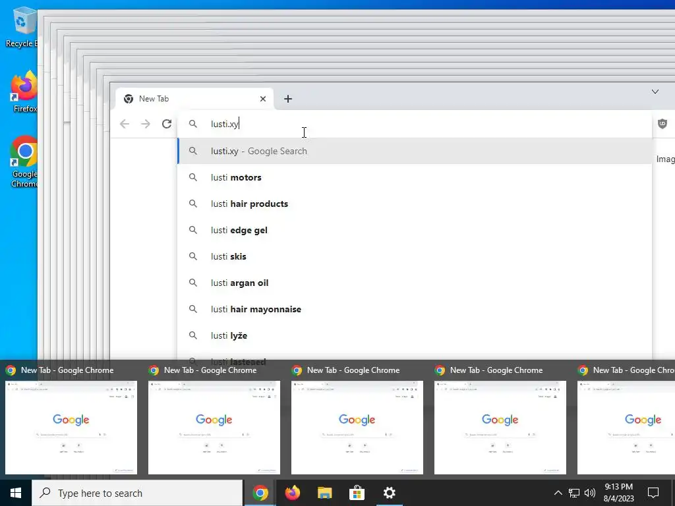The width and height of the screenshot is (675, 506).
Task: Click search icon beside lusti skis
Action: [193, 256]
